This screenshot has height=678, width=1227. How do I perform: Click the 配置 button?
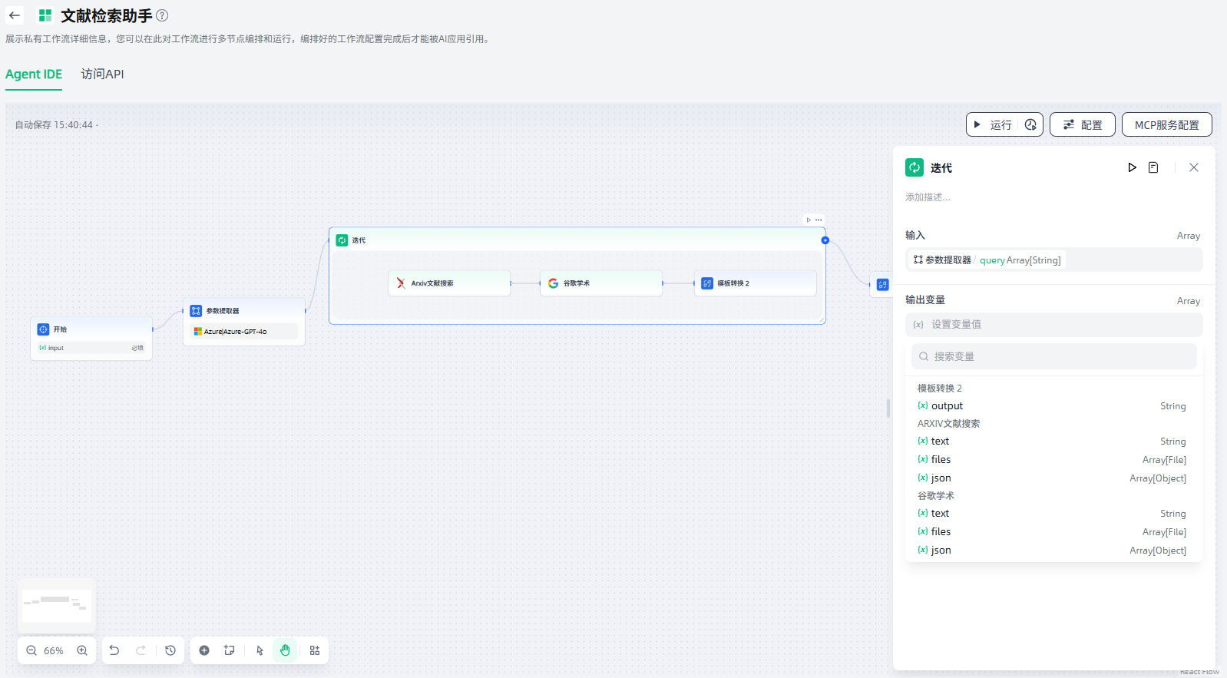point(1082,124)
